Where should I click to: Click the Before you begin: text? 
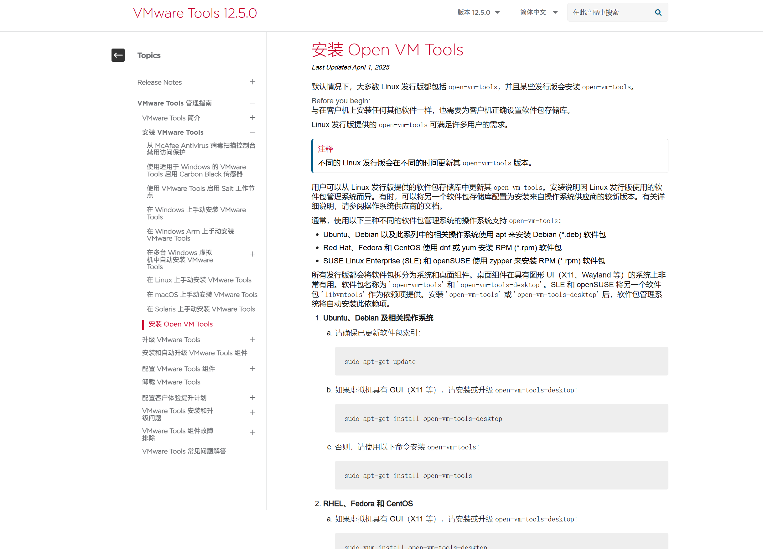(341, 101)
